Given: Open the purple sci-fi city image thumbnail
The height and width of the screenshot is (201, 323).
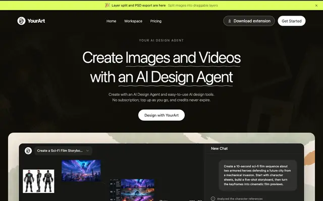Looking at the screenshot, I should 81,171.
